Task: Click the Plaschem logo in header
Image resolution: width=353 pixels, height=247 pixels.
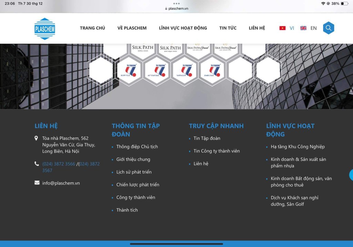Action: (x=44, y=29)
